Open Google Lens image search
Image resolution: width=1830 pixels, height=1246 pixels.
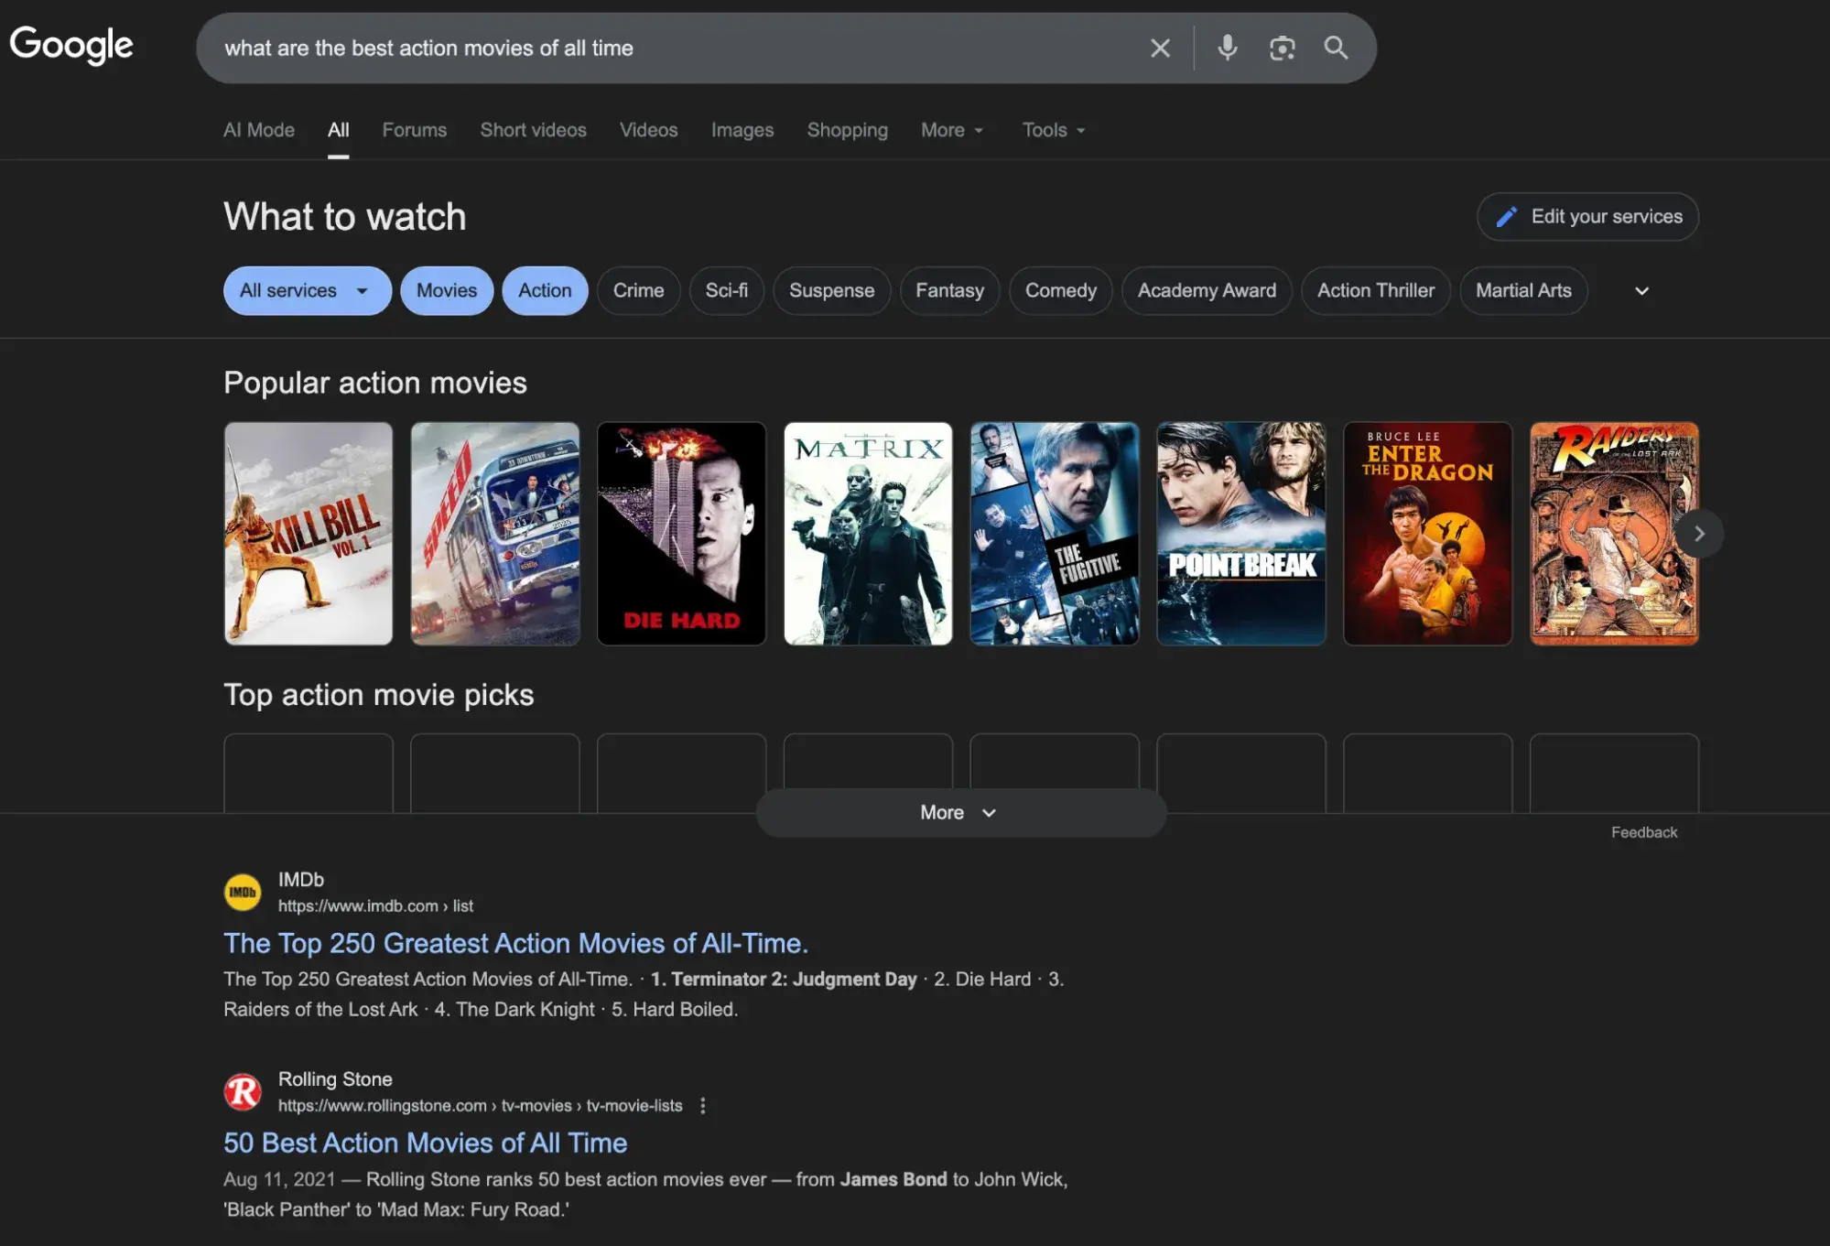point(1282,48)
